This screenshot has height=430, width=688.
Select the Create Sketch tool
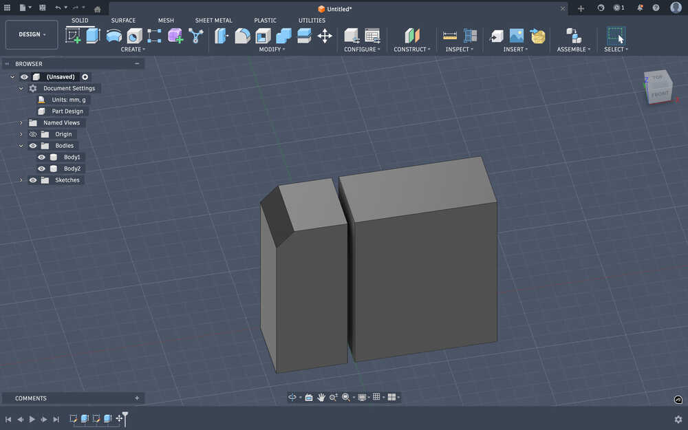click(73, 35)
